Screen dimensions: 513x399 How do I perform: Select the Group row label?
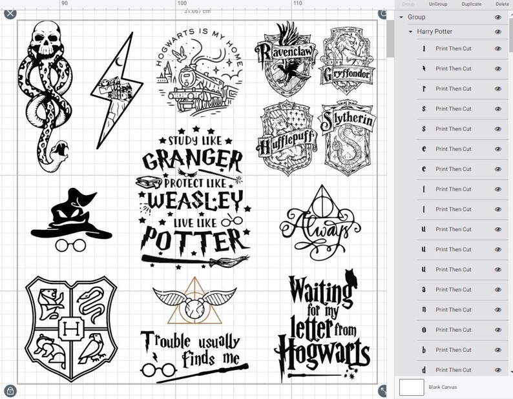[416, 17]
